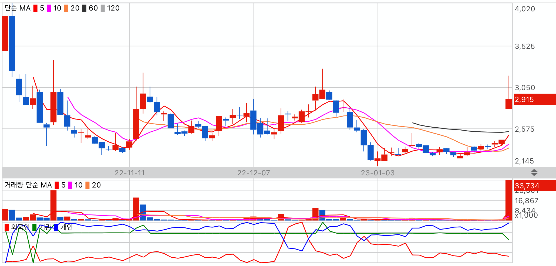Viewport: 556px width, 266px height.
Task: Click the red 5-day swatch in price MA legend
Action: [35, 8]
